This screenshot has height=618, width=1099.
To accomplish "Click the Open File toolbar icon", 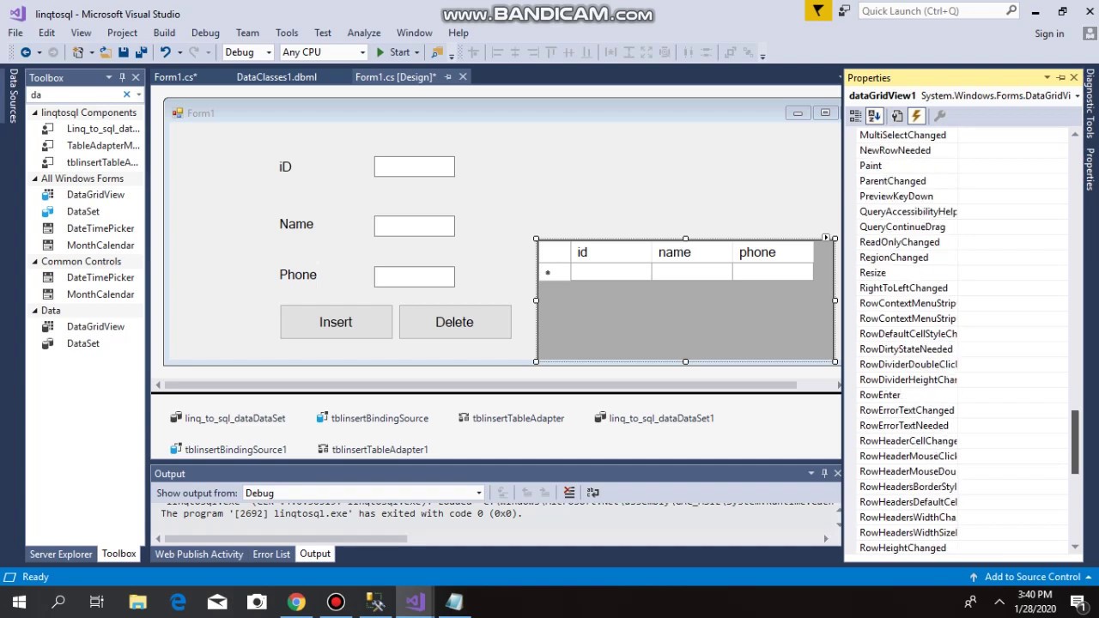I will 105,52.
